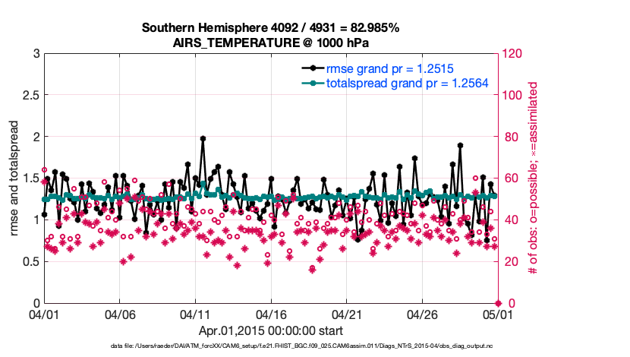630x357 pixels.
Task: Click the 04/16 x-axis tick label
Action: tap(271, 314)
